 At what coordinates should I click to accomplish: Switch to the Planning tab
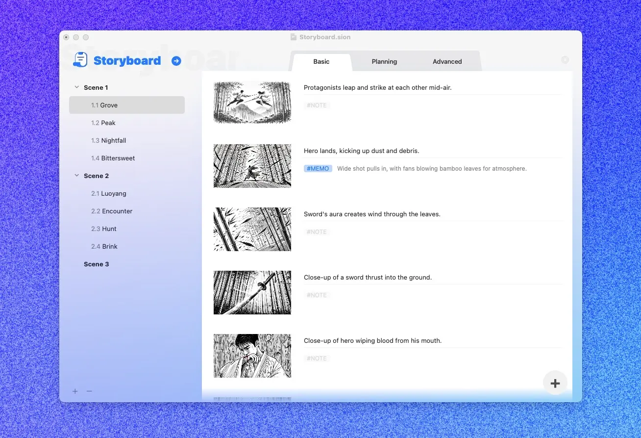[384, 62]
